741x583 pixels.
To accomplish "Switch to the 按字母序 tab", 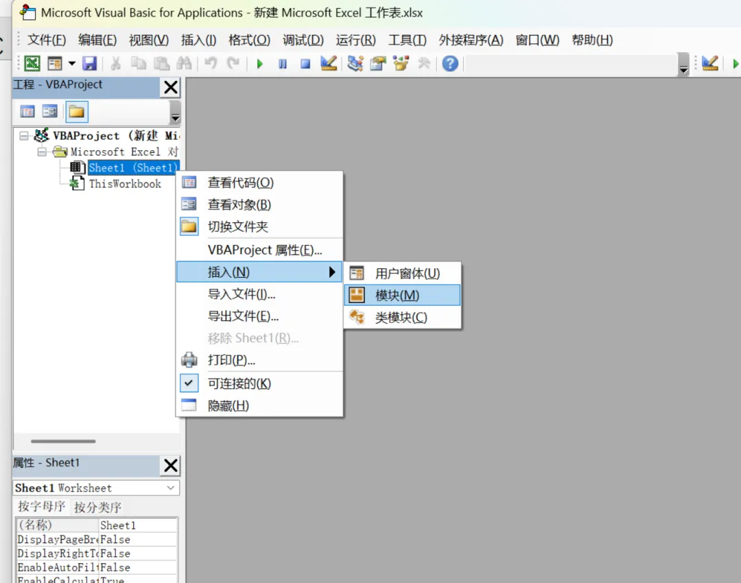I will pos(42,507).
